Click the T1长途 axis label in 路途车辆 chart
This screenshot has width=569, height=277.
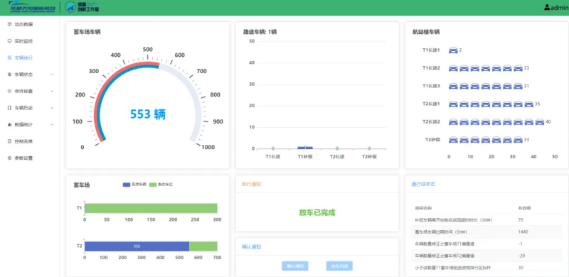click(x=273, y=157)
